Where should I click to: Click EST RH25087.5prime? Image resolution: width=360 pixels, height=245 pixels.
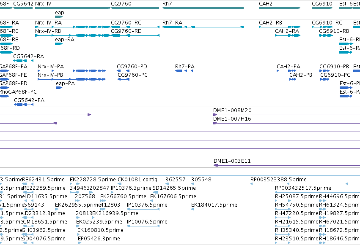pos(283,201)
